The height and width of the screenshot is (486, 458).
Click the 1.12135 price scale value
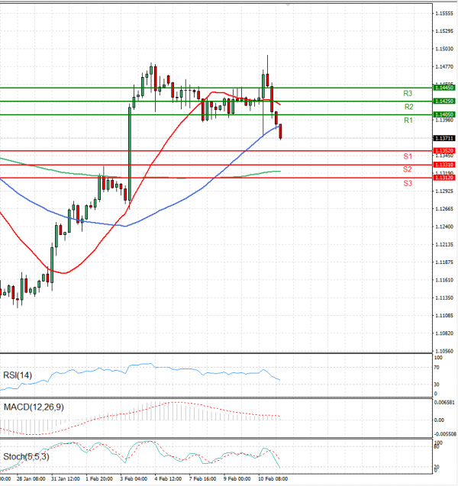pos(444,245)
